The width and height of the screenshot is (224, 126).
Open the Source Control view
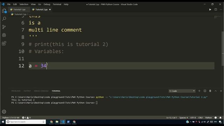(4, 27)
